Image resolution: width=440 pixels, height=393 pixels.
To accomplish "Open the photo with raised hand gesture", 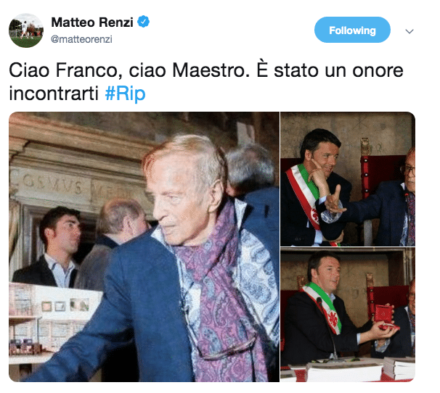I will point(348,179).
